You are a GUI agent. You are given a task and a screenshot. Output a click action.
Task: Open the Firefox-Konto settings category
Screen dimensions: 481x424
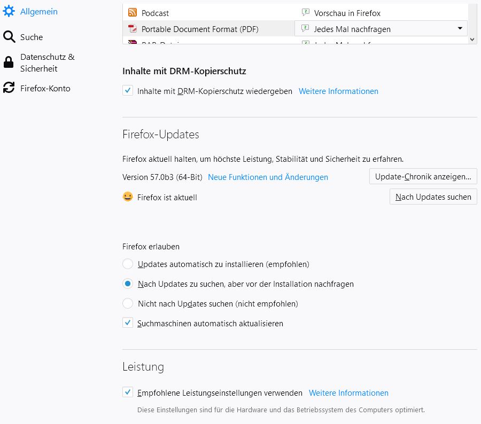point(45,88)
